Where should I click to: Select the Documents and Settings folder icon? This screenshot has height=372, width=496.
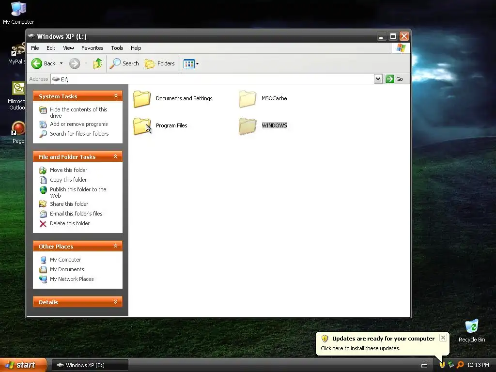point(142,99)
